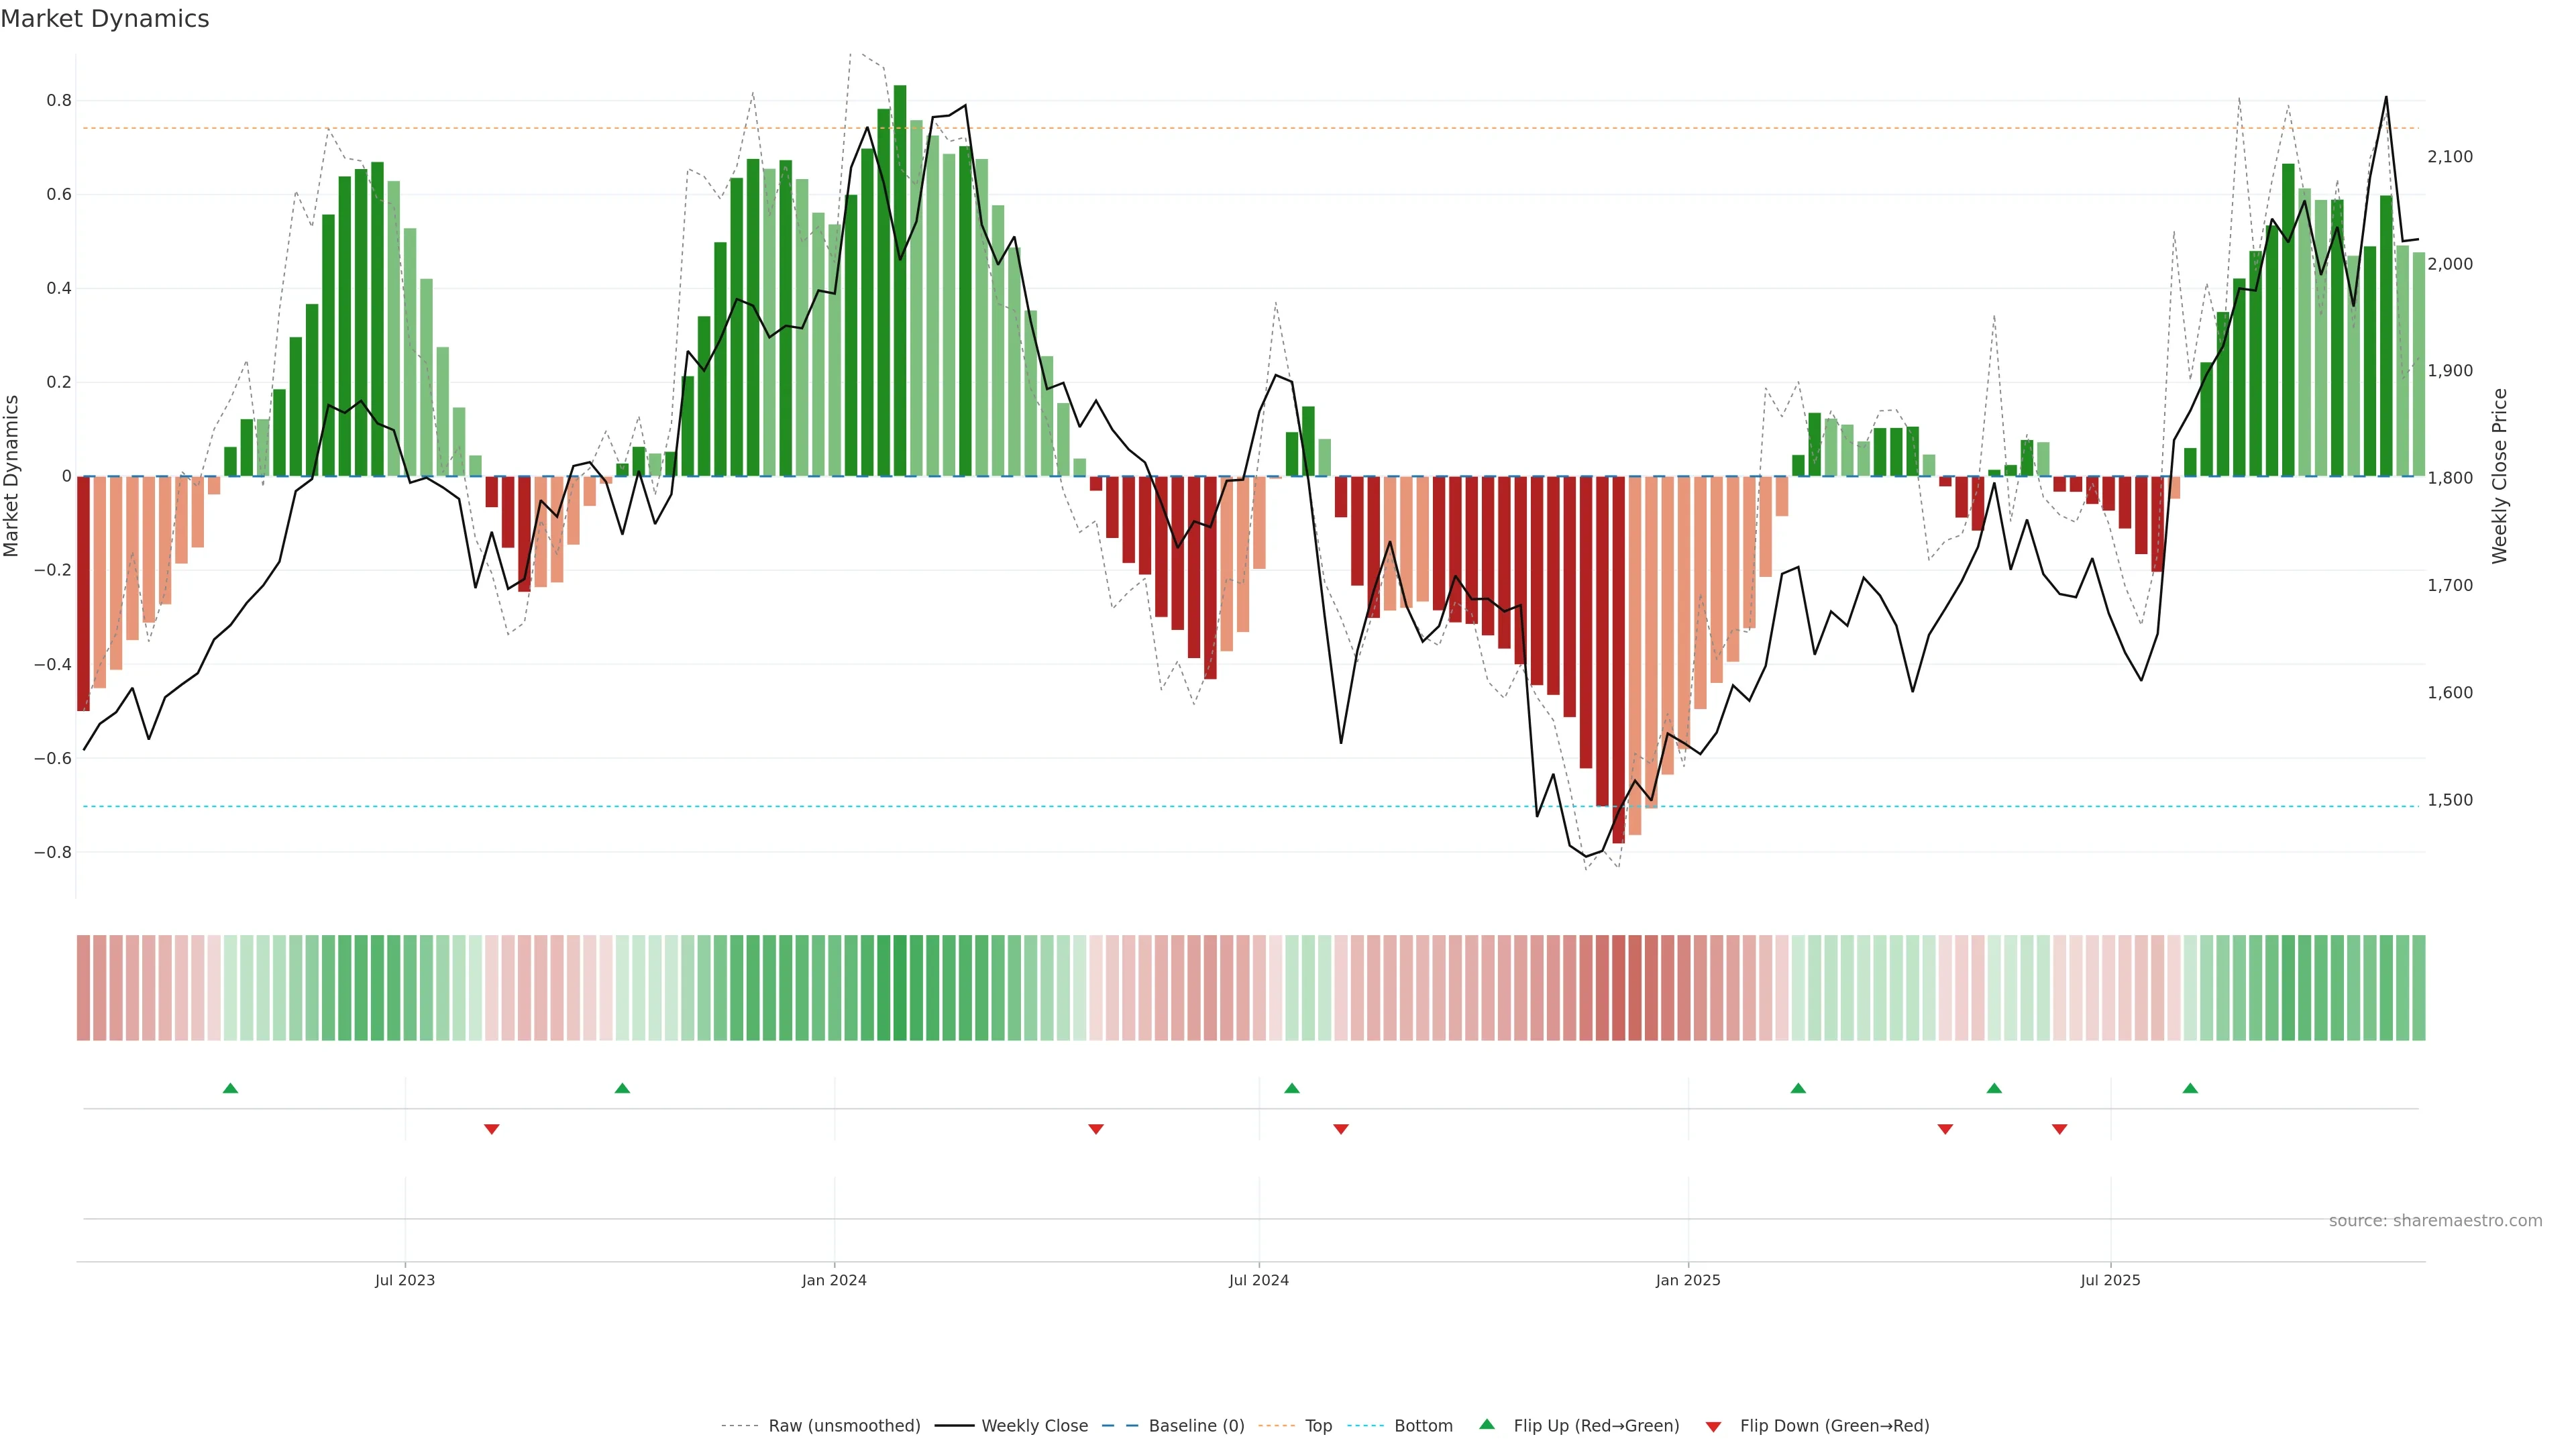
Task: Click the Flip Down legend triangle icon
Action: pos(1713,1426)
